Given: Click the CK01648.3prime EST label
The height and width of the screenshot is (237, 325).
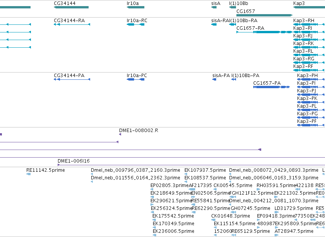Looking at the screenshot, I should click(231, 216).
